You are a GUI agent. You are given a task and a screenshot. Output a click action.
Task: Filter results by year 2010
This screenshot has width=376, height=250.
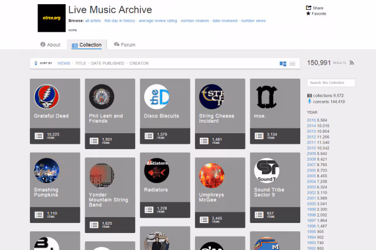[x=311, y=148]
